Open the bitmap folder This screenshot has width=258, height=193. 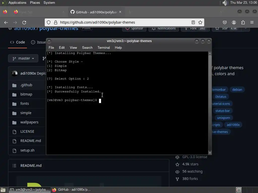click(26, 94)
